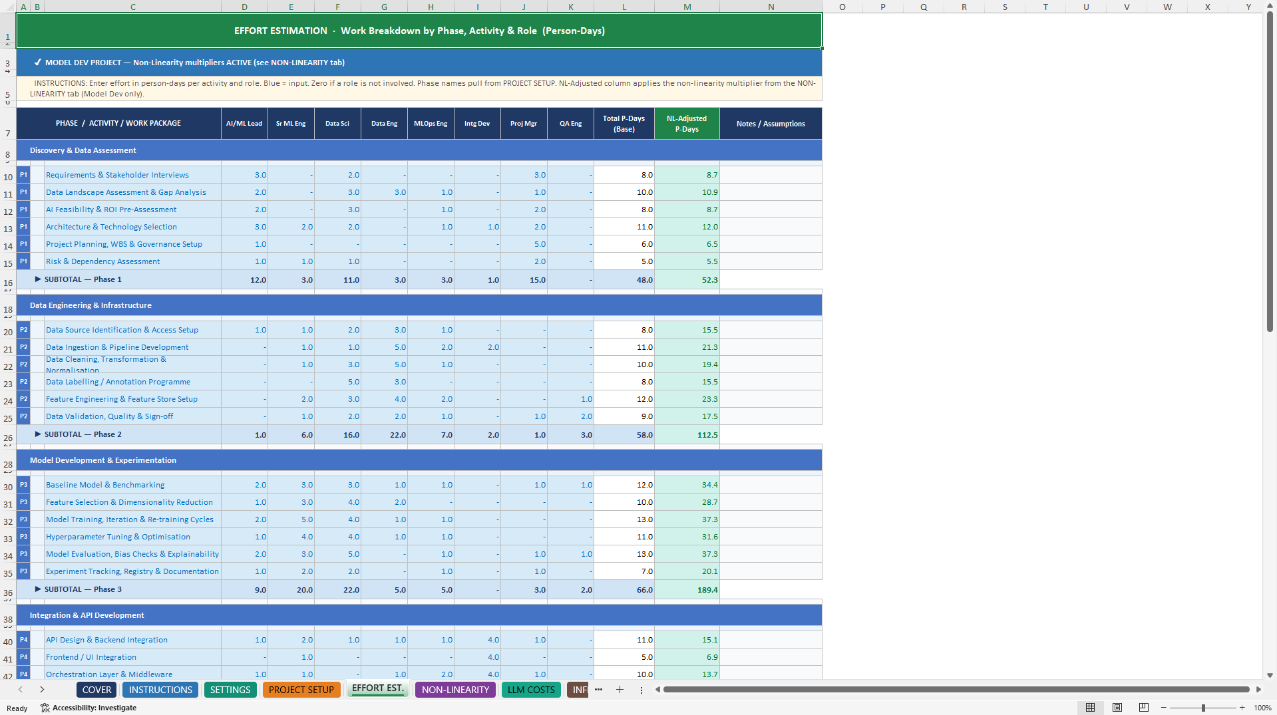
Task: Click scroll right arrow of horizontal scrollbar
Action: [1258, 690]
